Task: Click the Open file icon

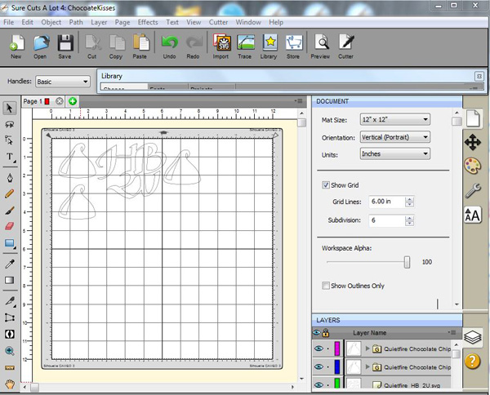Action: 41,42
